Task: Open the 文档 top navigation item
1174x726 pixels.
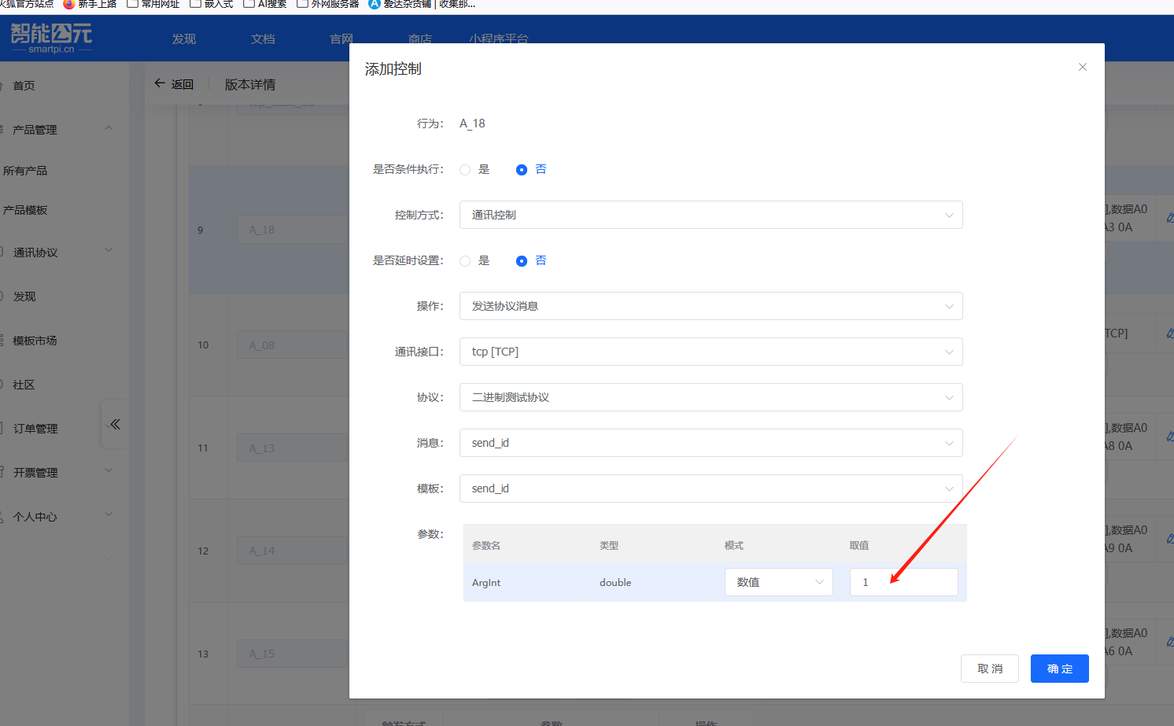Action: pyautogui.click(x=263, y=39)
